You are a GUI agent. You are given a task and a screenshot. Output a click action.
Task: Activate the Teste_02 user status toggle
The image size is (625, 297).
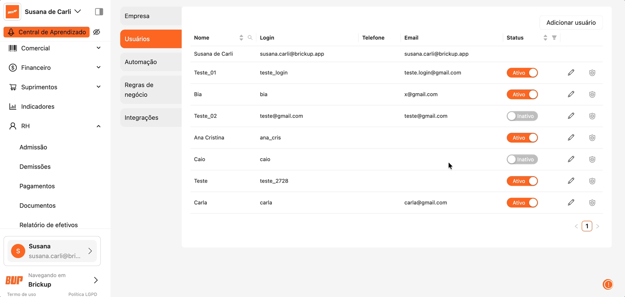[x=522, y=116]
